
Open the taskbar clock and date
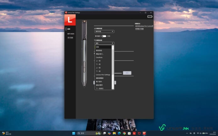click(213, 133)
